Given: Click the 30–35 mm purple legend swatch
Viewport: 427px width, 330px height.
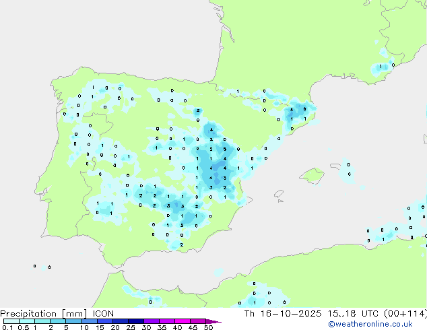Looking at the screenshot, I should pos(151,321).
